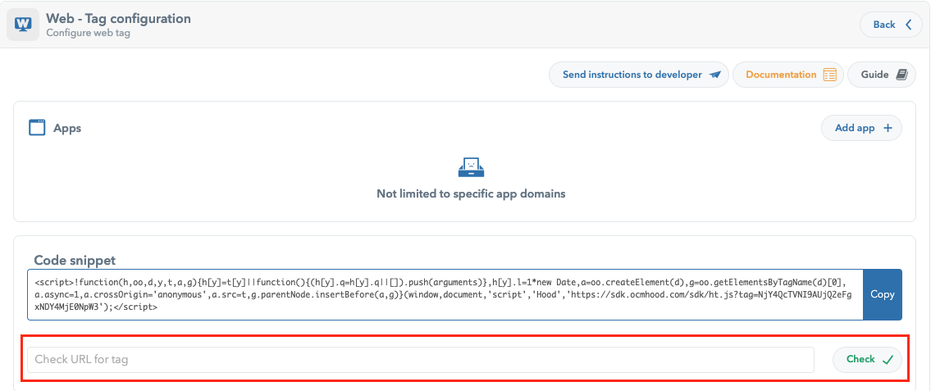Click the 'Apps' section label
Screen dimensions: 931x391
(x=67, y=128)
